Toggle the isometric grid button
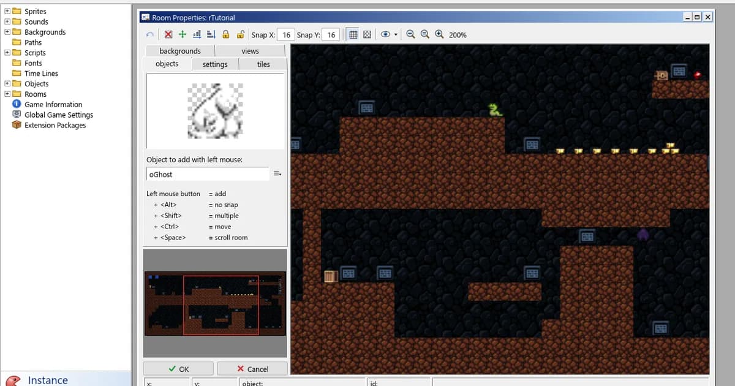The image size is (735, 386). click(x=367, y=35)
